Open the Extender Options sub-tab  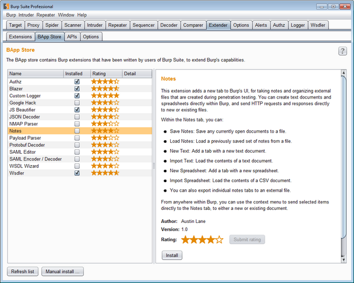click(x=91, y=37)
